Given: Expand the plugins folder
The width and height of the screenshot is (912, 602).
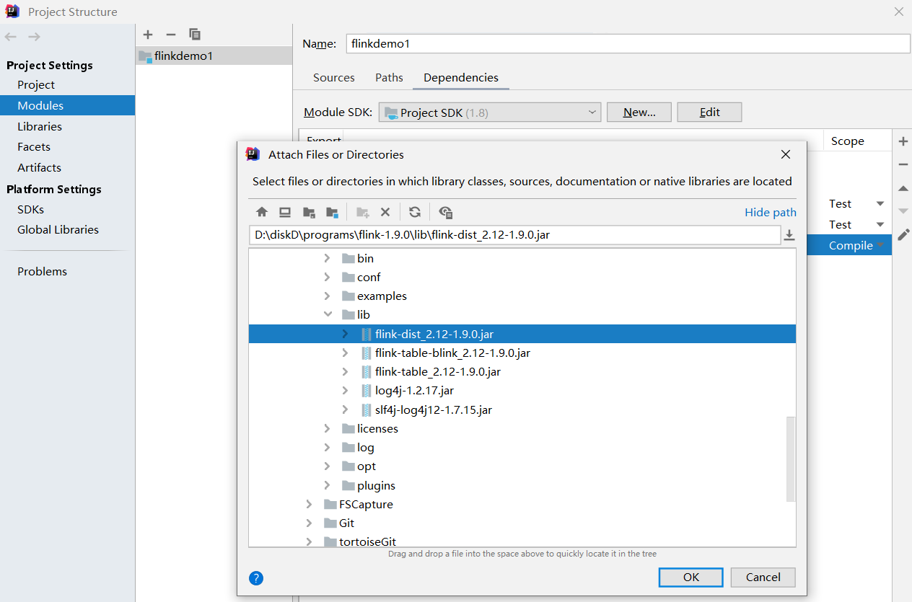Looking at the screenshot, I should [x=327, y=485].
